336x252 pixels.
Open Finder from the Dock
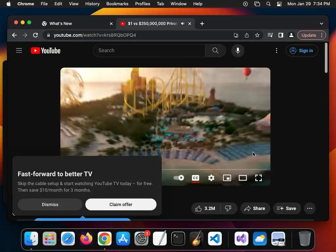coord(31,239)
